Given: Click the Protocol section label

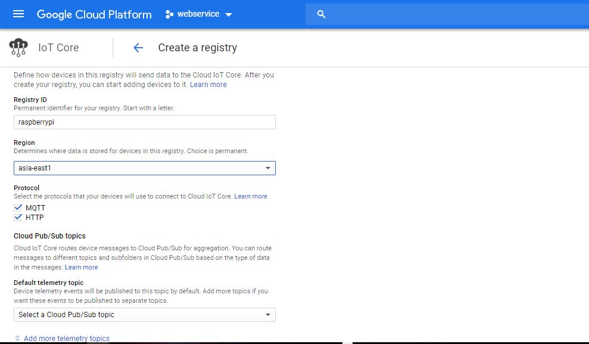Looking at the screenshot, I should point(27,188).
